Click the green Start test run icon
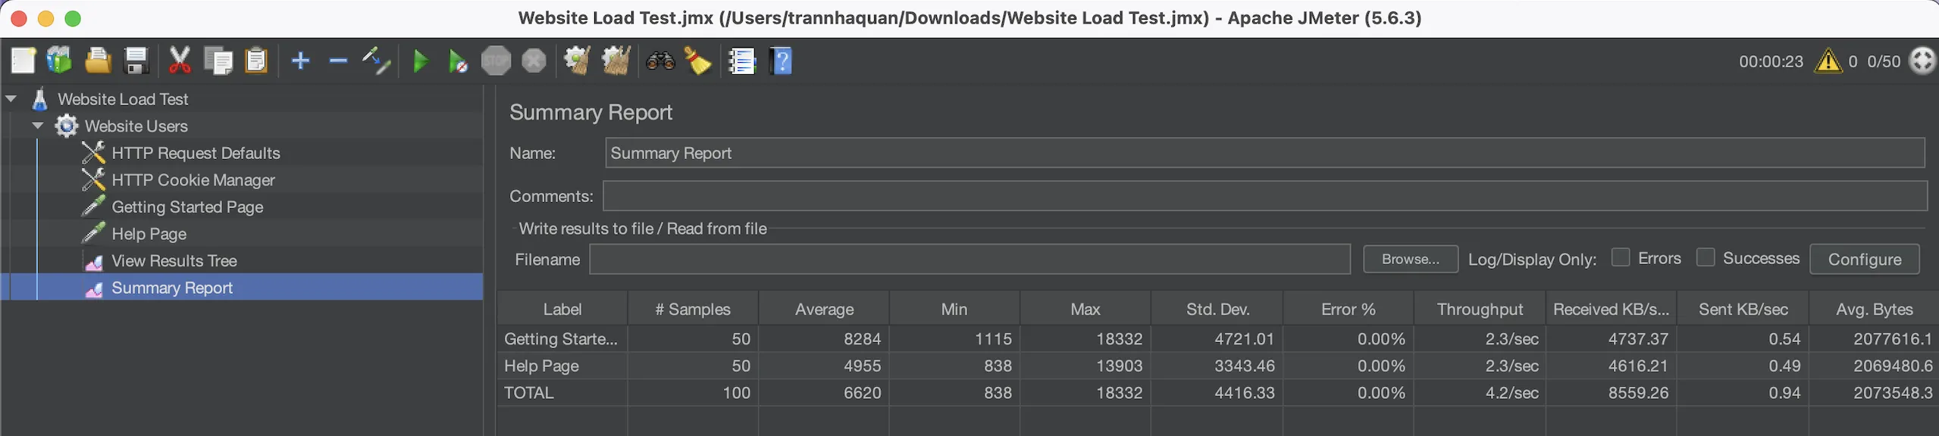This screenshot has width=1939, height=436. click(x=420, y=61)
